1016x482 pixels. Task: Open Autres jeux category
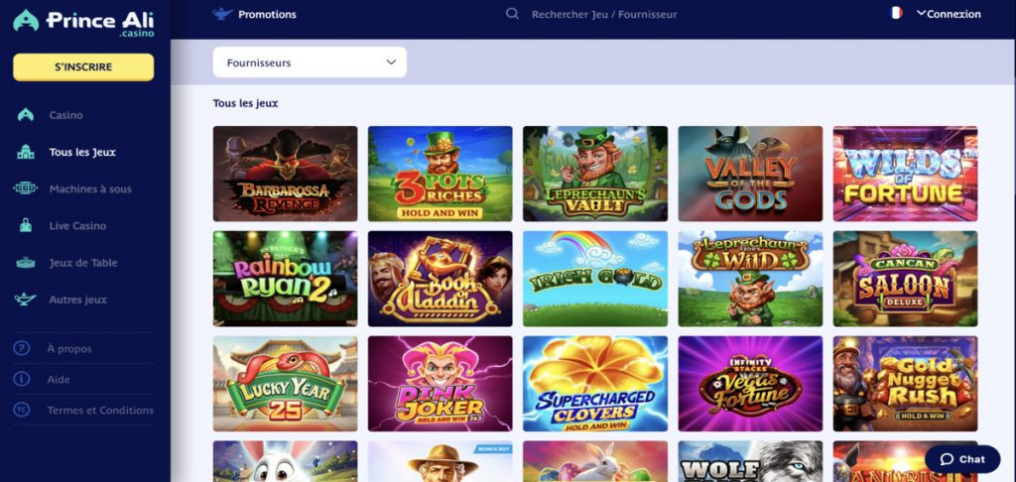point(77,300)
